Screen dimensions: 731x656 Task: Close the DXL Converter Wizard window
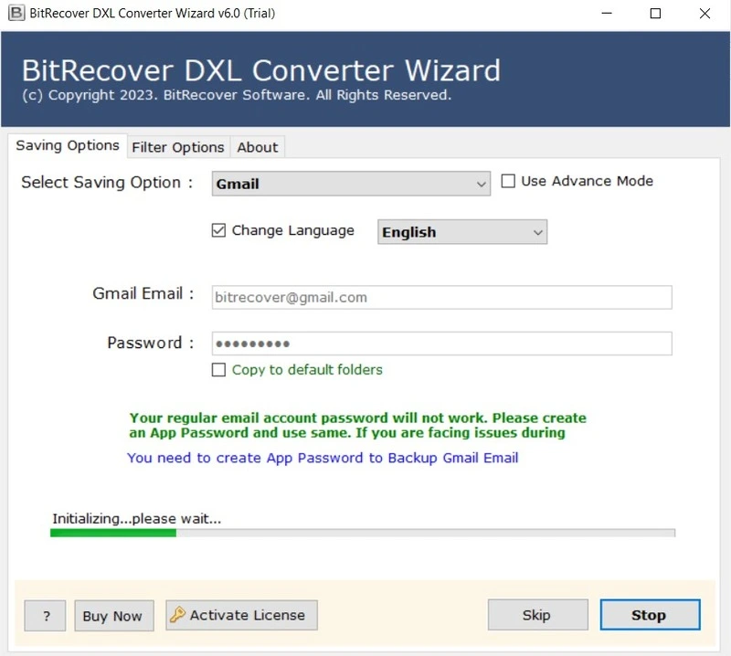click(705, 13)
